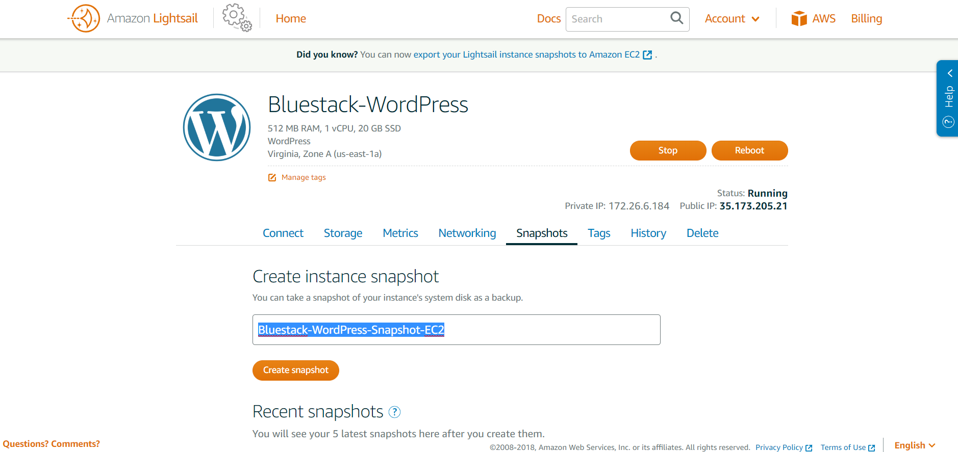Open the Privacy Policy link
The width and height of the screenshot is (958, 452).
coord(779,447)
